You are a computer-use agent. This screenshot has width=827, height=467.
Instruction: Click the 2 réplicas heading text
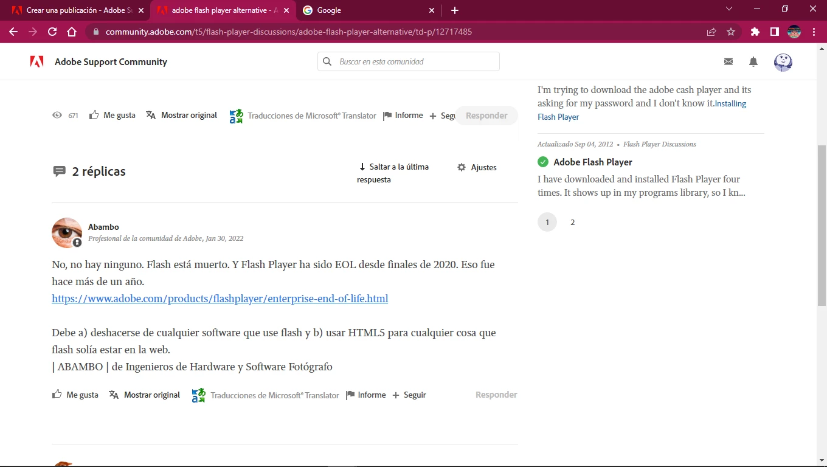click(99, 171)
